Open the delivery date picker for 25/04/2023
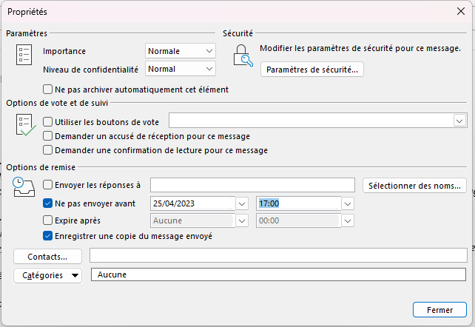The height and width of the screenshot is (327, 475). point(242,203)
